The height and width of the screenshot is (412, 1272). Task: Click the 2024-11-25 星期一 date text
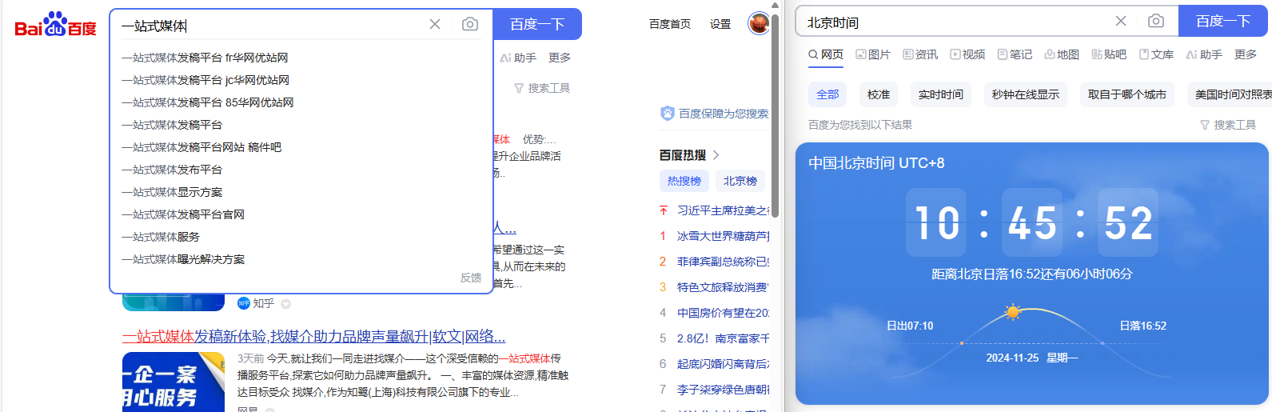pos(1032,358)
